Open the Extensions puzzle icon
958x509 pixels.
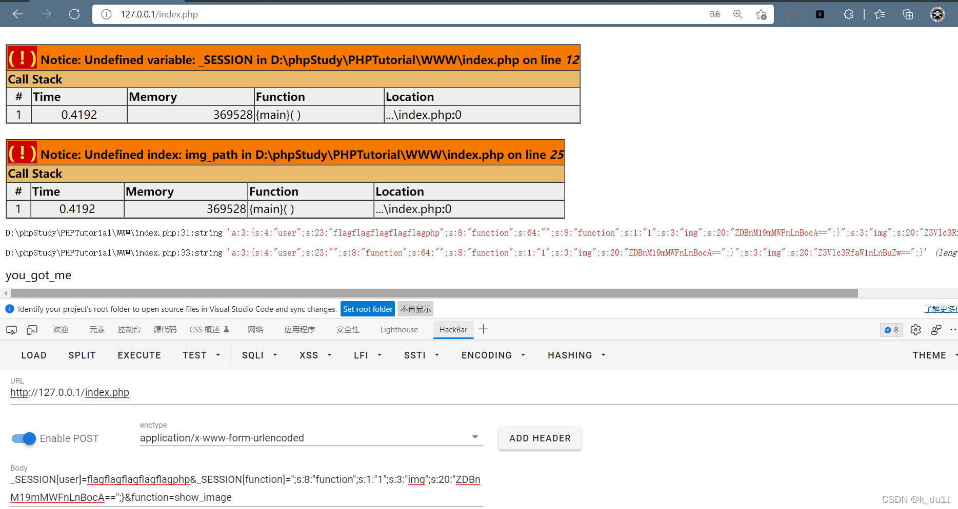848,14
